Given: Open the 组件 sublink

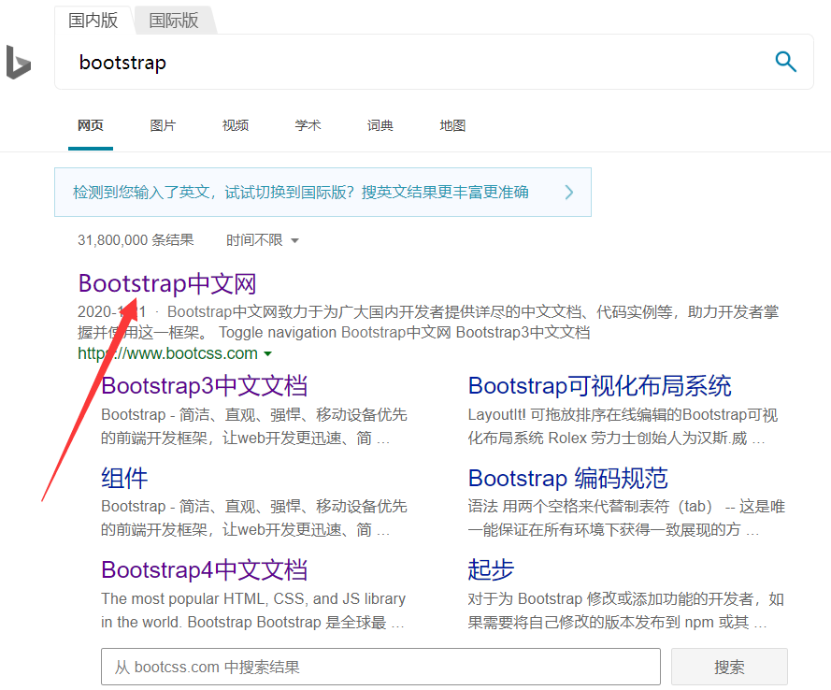Looking at the screenshot, I should [x=124, y=478].
